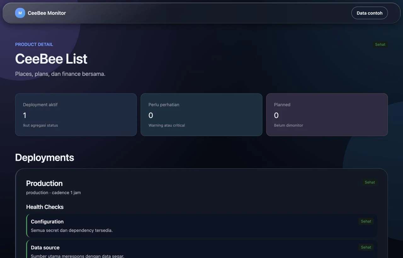
Task: Click the Sehat badge for Configuration check
Action: (x=366, y=221)
